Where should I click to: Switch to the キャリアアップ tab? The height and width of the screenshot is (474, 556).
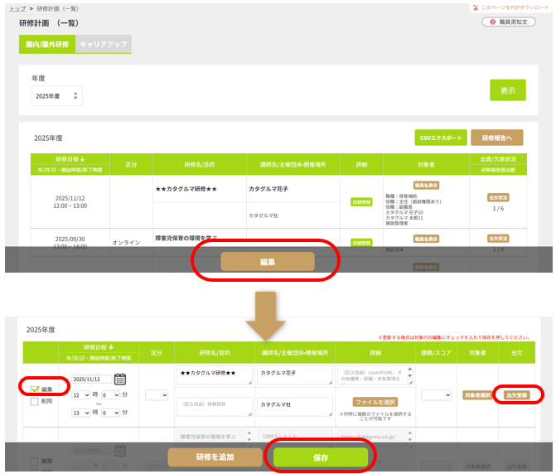coord(104,44)
